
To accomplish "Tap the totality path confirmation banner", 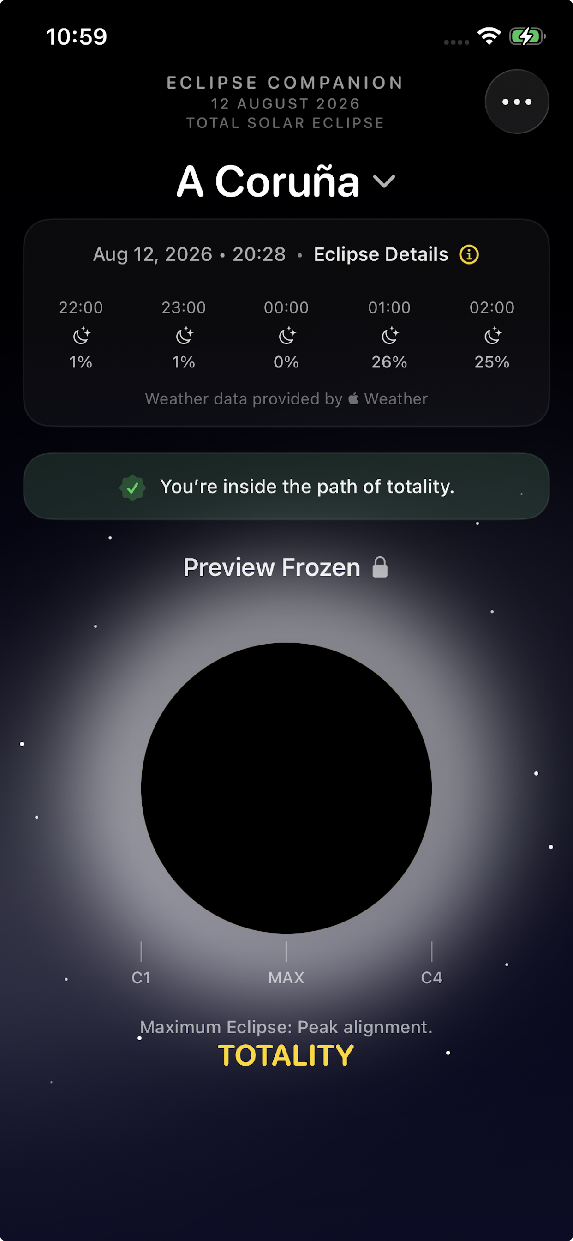I will [x=286, y=487].
